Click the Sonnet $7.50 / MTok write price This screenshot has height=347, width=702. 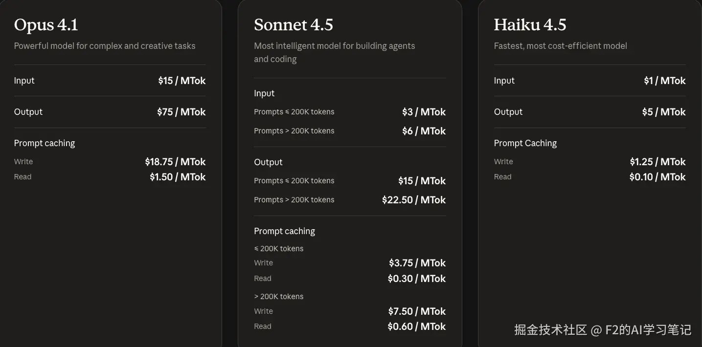[417, 311]
